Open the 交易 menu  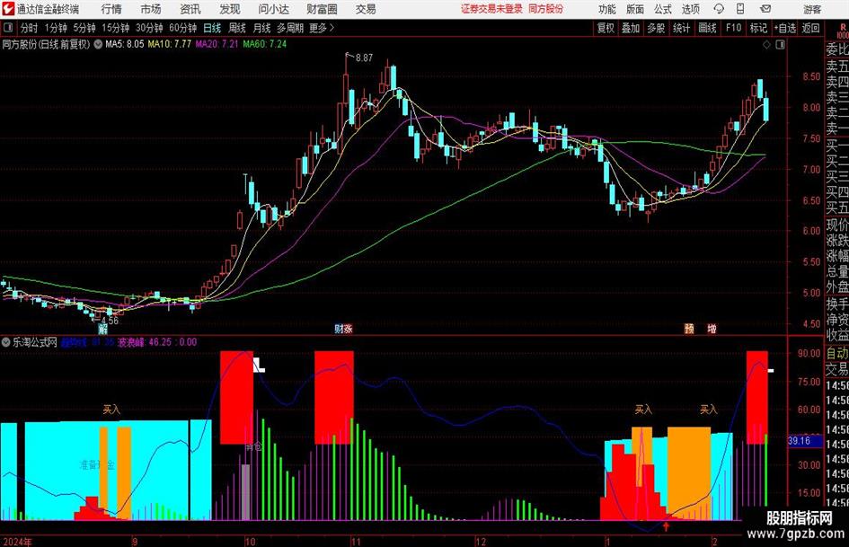point(366,9)
